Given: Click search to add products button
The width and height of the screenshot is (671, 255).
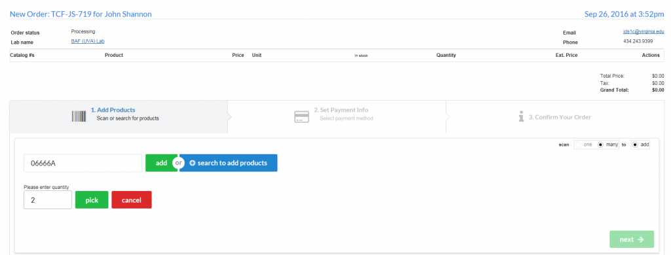Looking at the screenshot, I should [229, 163].
